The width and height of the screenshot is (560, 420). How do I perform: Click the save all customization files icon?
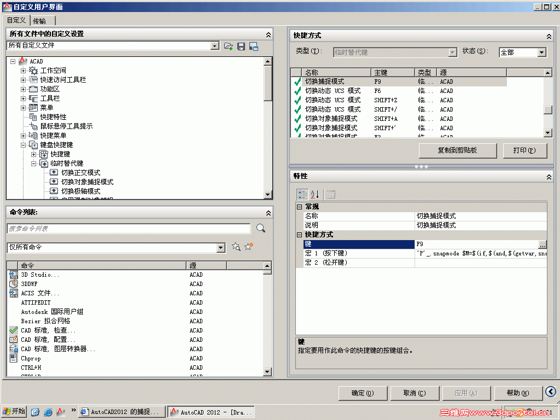point(241,46)
